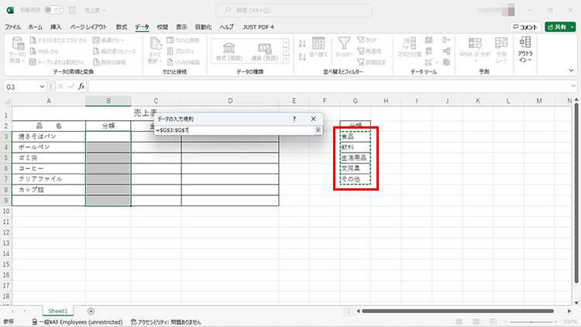Viewport: 581px width, 327px height.
Task: Click the Refresh All (すべて更新) icon
Action: 154,48
